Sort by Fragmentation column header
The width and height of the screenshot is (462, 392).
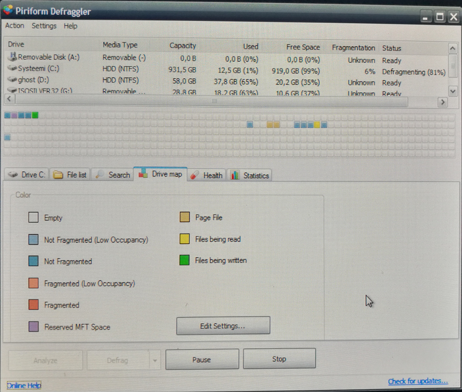[353, 47]
